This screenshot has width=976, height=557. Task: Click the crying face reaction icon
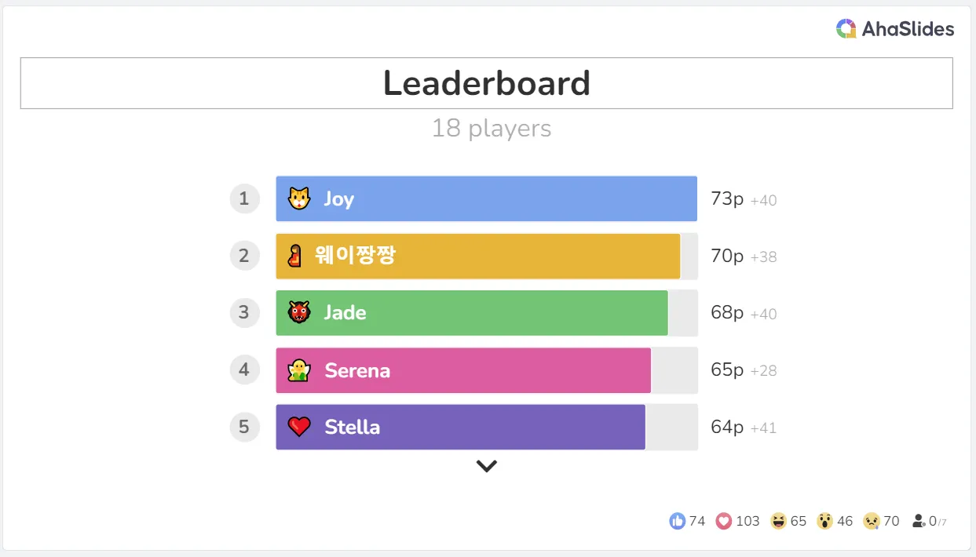870,521
